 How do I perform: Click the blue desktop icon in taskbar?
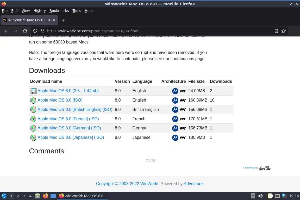53,196
